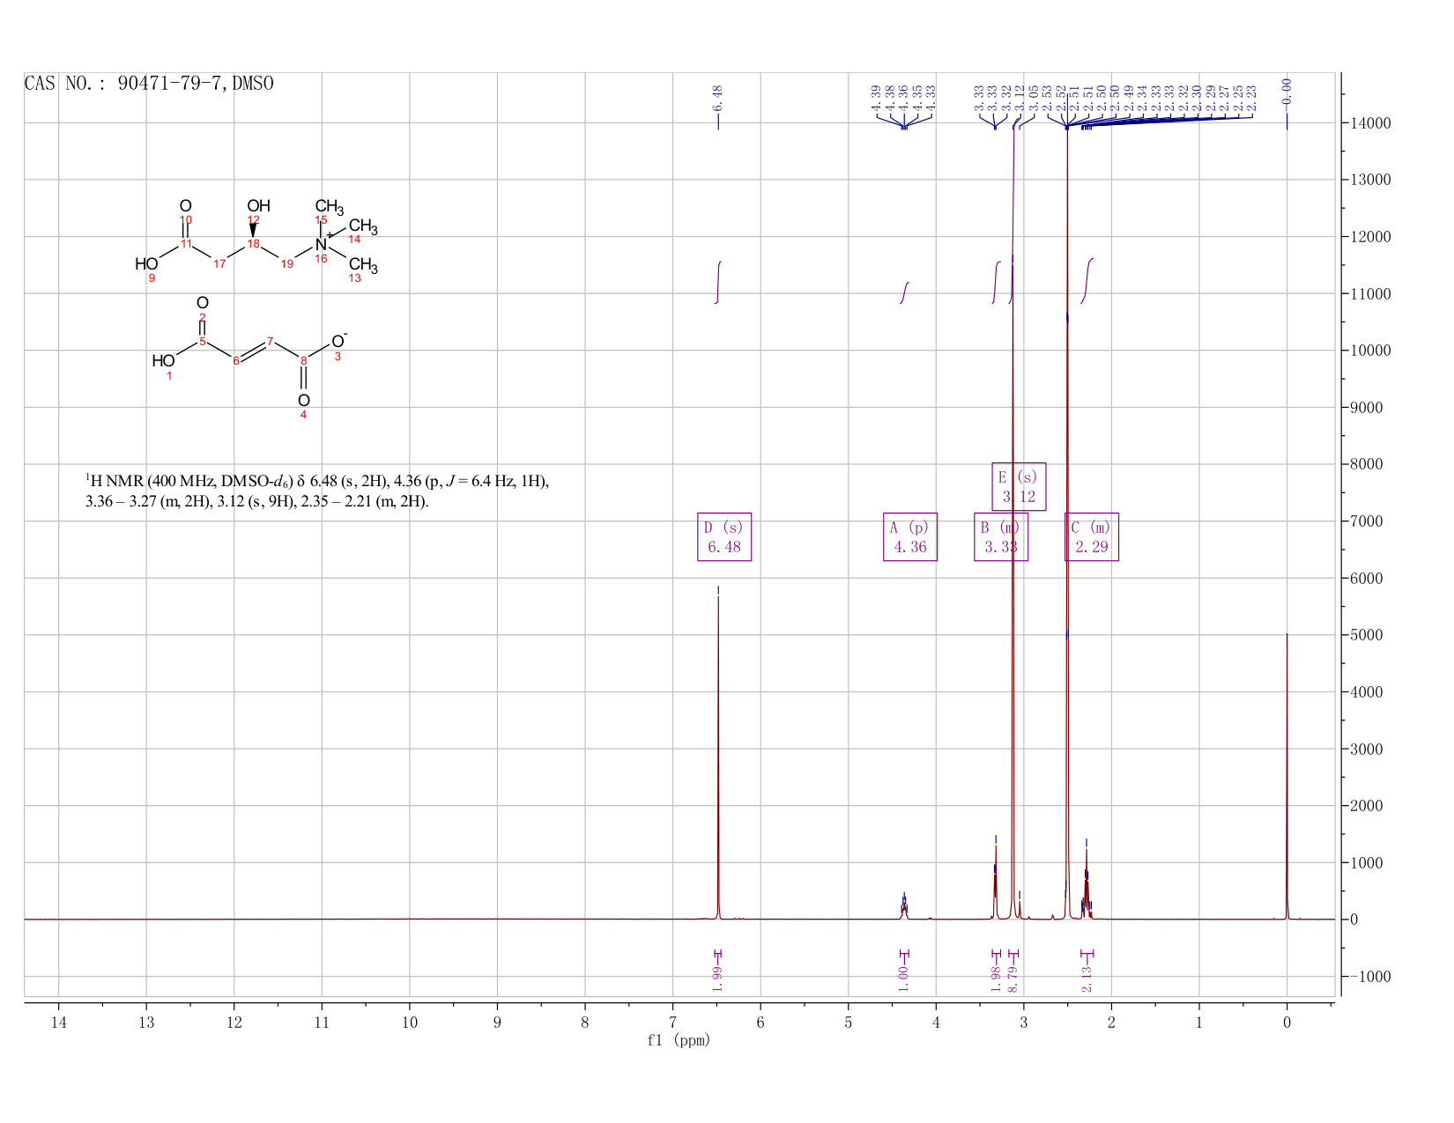Click the B (m) 3.33 multiplet label
This screenshot has width=1454, height=1123.
tap(1001, 536)
